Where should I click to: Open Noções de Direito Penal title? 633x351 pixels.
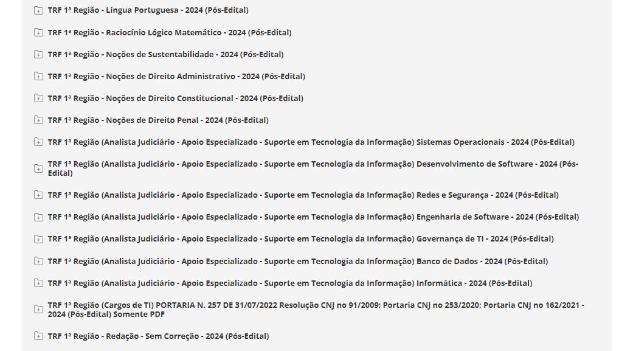tap(158, 120)
